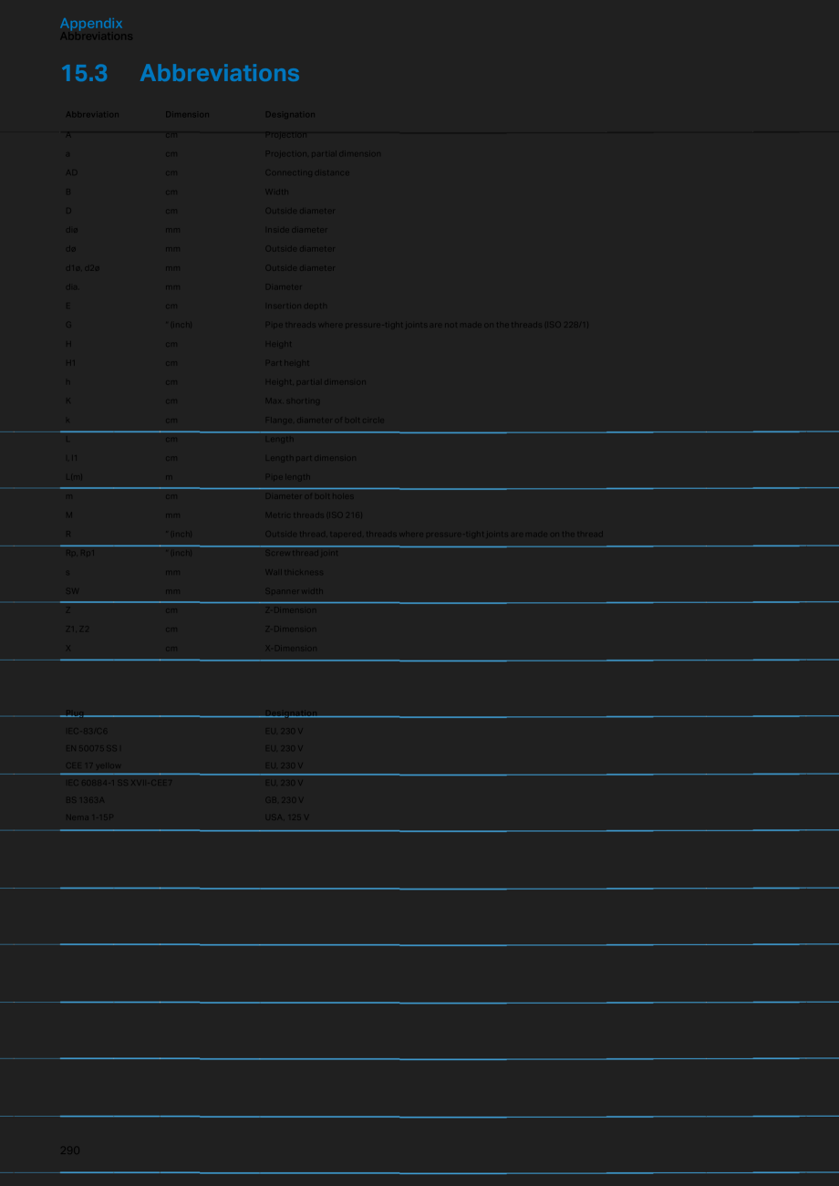Select the "Connecting distance" designation

tap(306, 172)
